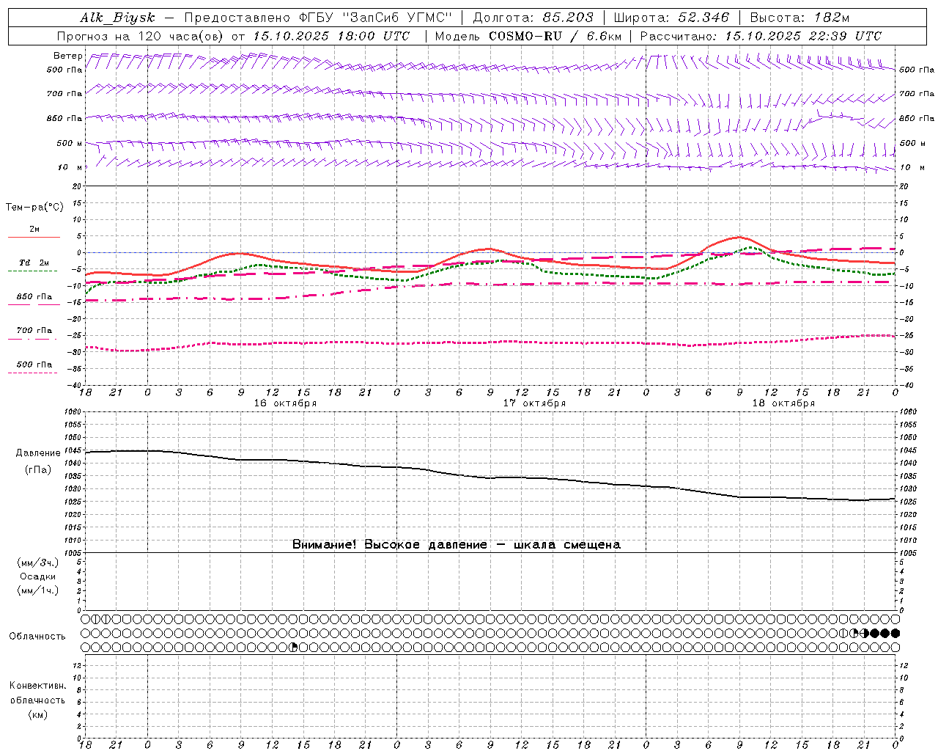Screen dimensions: 938x751
Task: Click the dashed line under Td 2м legend
Action: [x=32, y=271]
